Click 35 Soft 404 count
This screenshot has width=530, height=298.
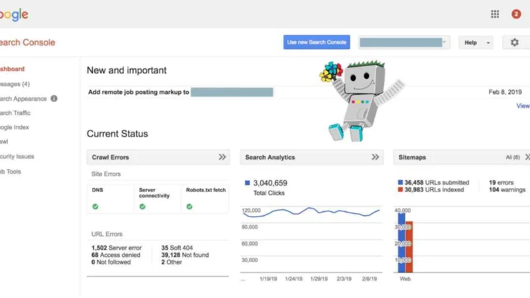pos(177,248)
